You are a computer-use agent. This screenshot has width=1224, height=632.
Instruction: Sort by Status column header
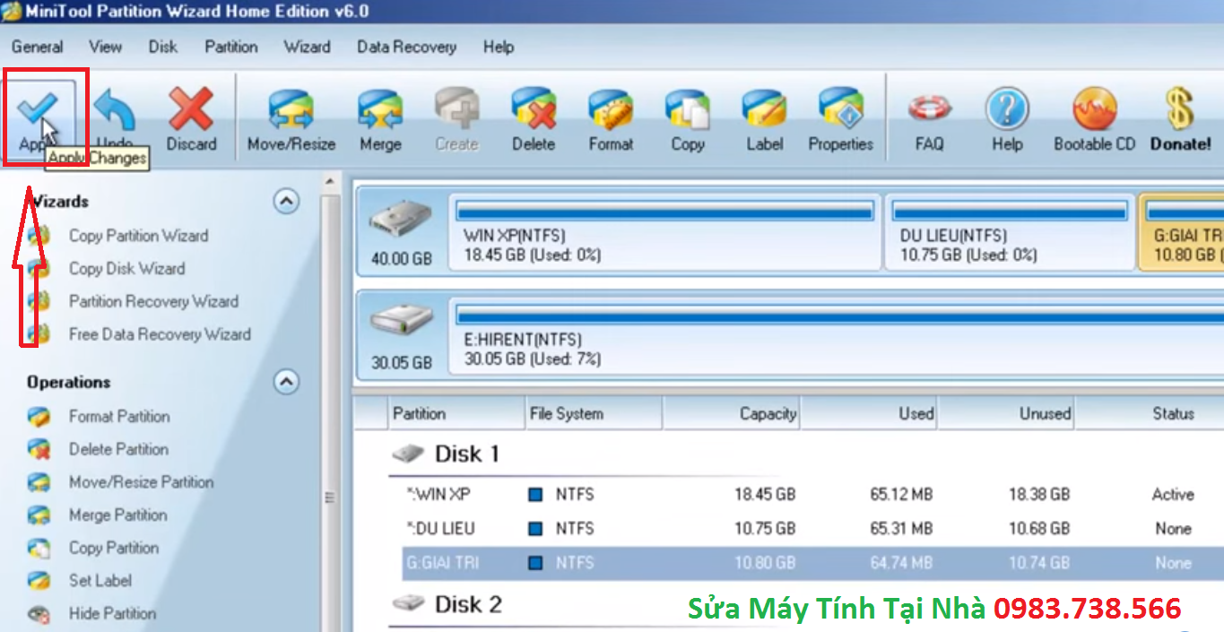tap(1150, 414)
